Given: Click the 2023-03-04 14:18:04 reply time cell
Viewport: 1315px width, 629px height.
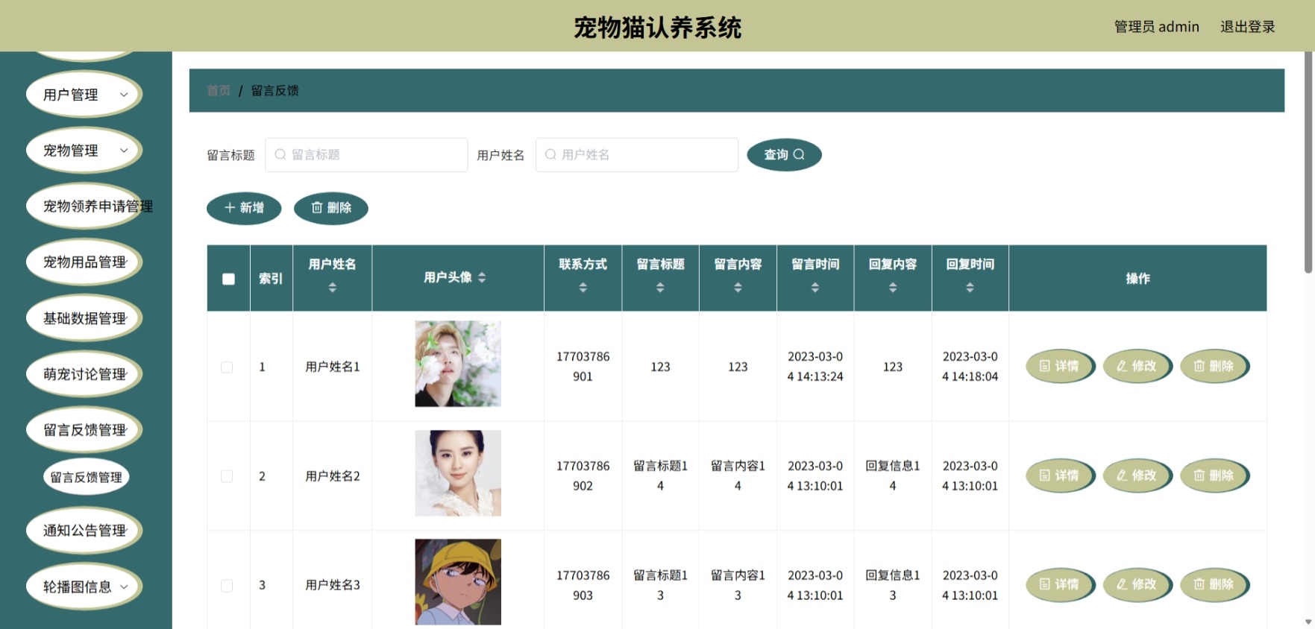Looking at the screenshot, I should (970, 367).
